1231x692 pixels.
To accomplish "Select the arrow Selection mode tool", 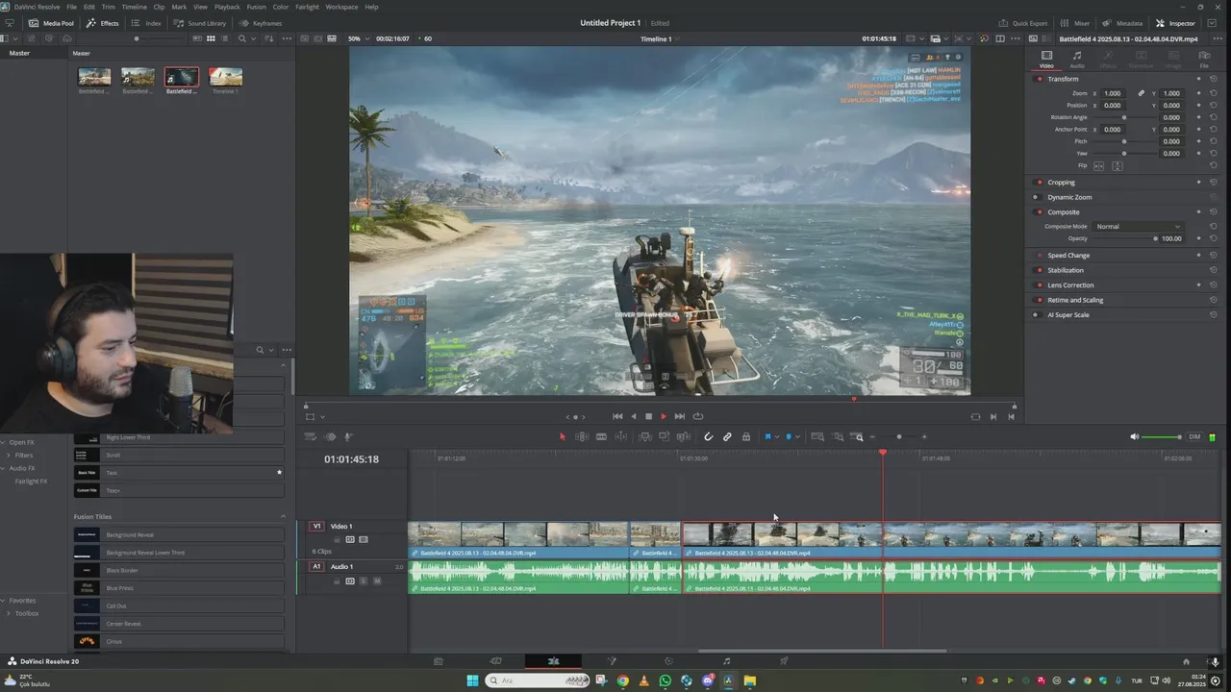I will [563, 437].
